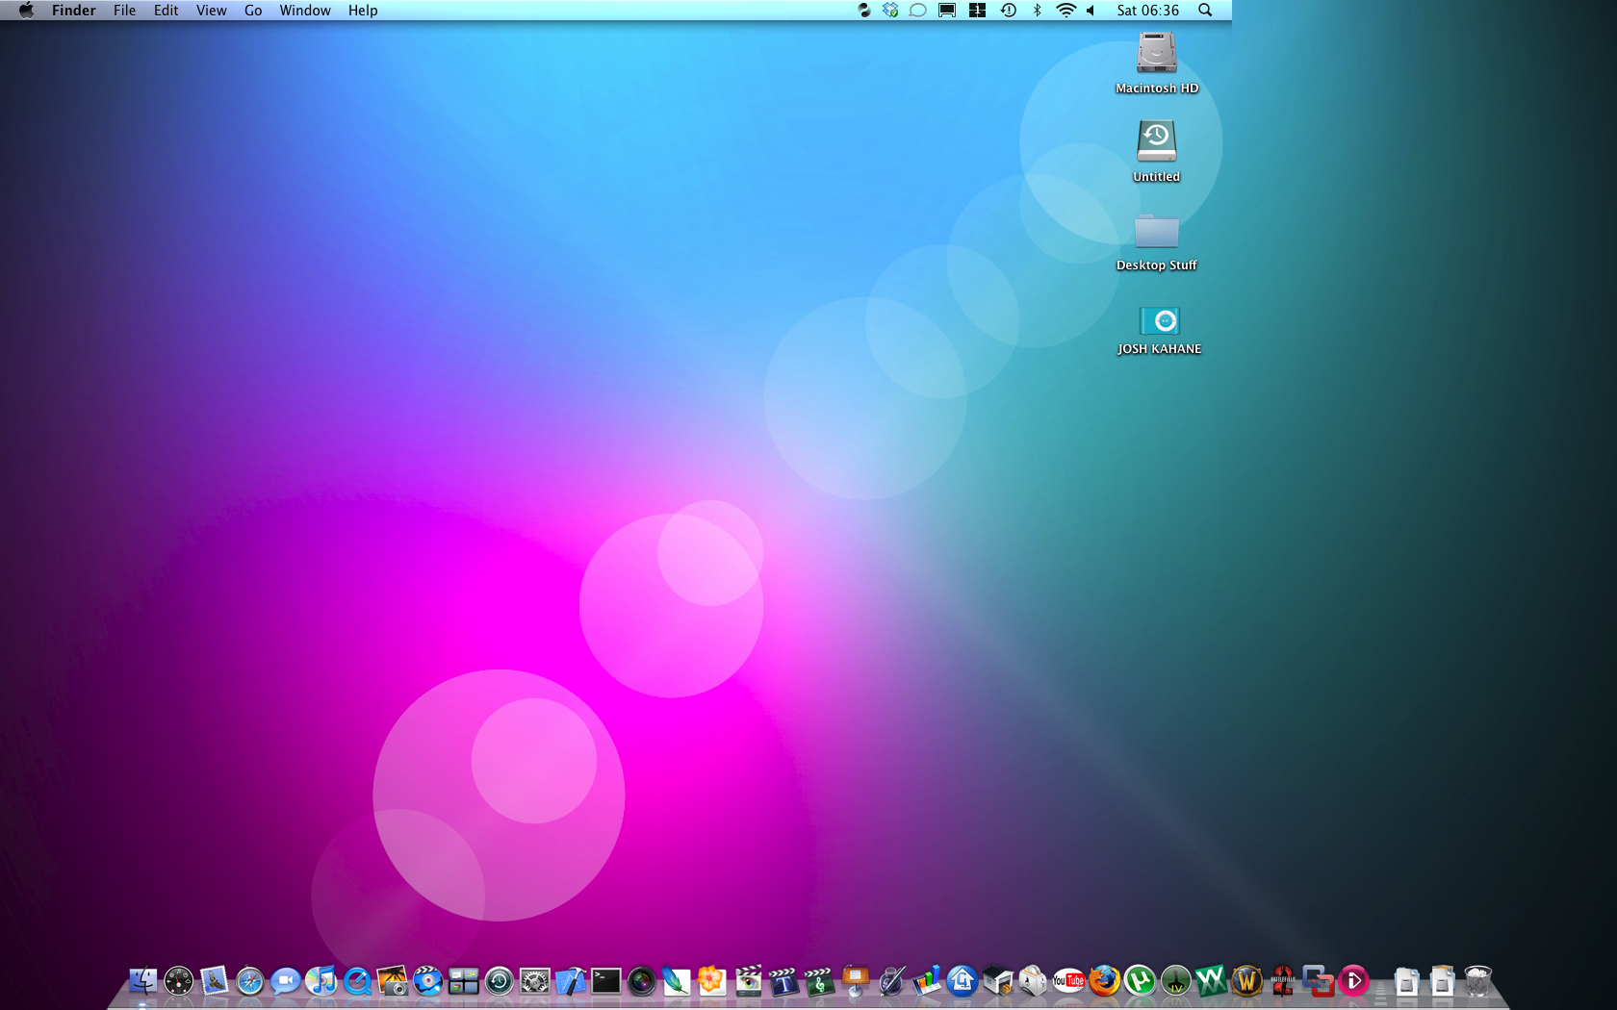Open the View menu

[211, 11]
